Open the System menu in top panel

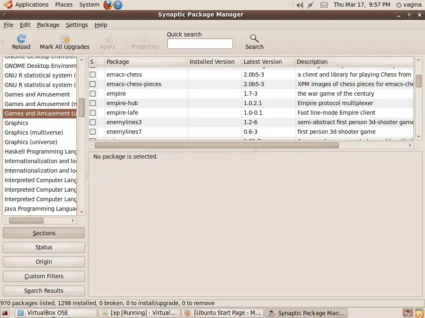click(x=89, y=5)
